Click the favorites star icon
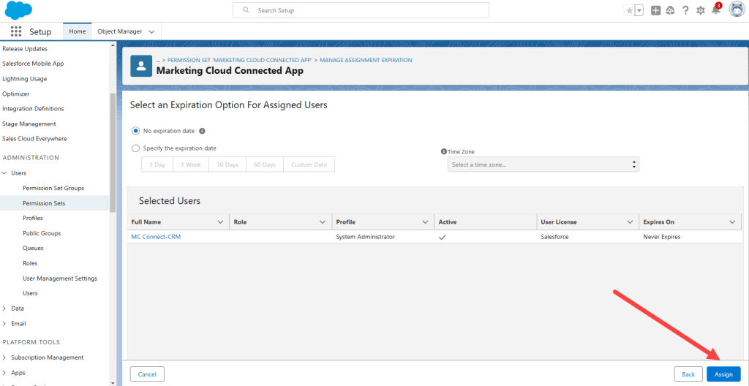 pyautogui.click(x=629, y=10)
